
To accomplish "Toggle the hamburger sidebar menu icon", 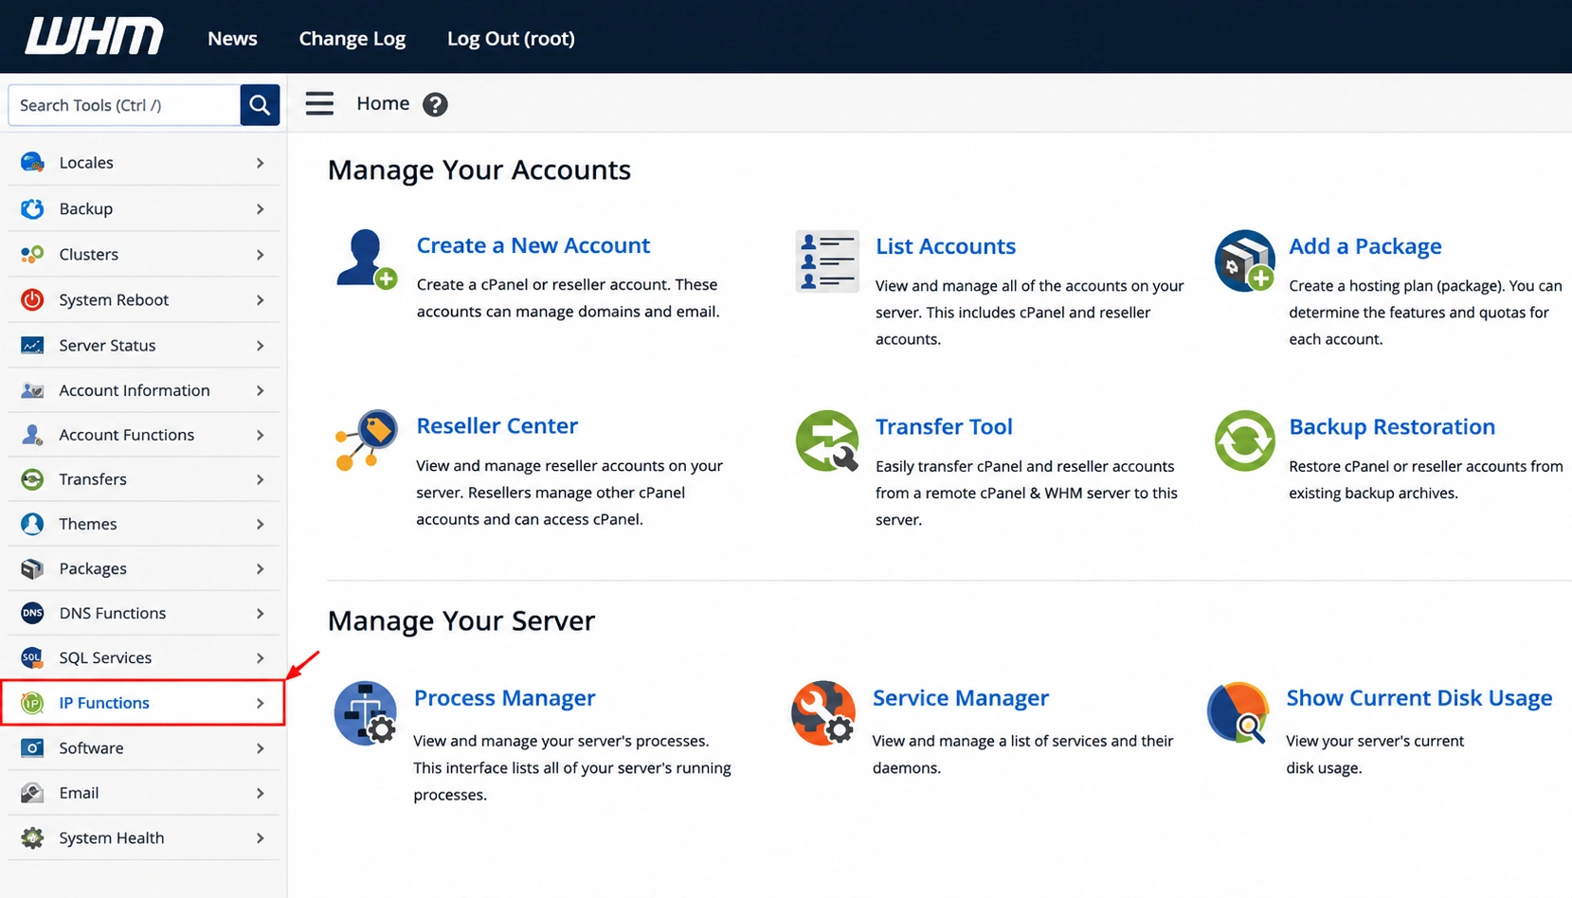I will (319, 103).
